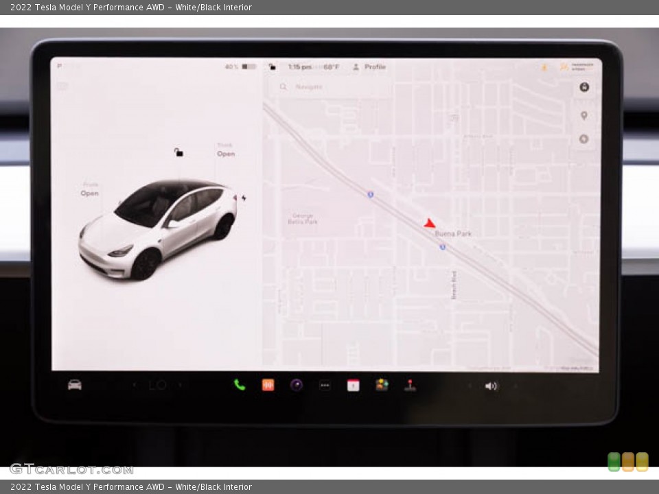The width and height of the screenshot is (659, 494).
Task: Tap the Buena Park map label
Action: tap(453, 233)
